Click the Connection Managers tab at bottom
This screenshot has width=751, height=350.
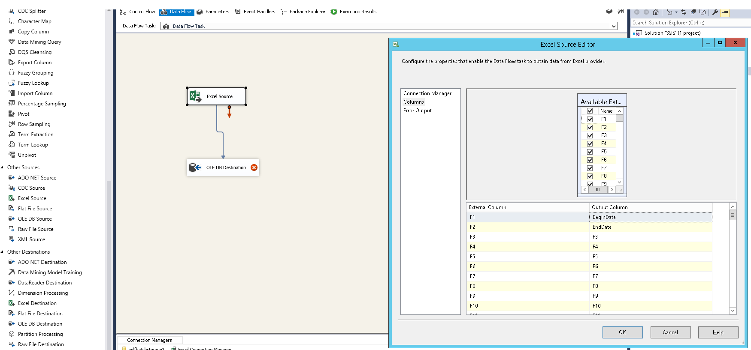[x=149, y=340]
